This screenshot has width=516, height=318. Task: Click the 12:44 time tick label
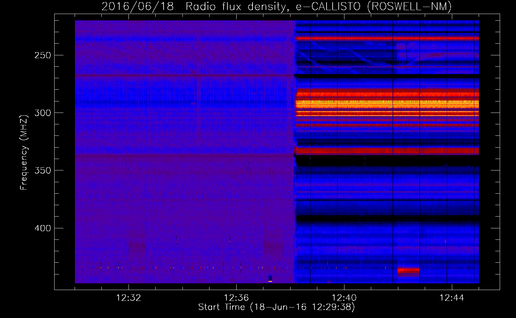point(452,298)
